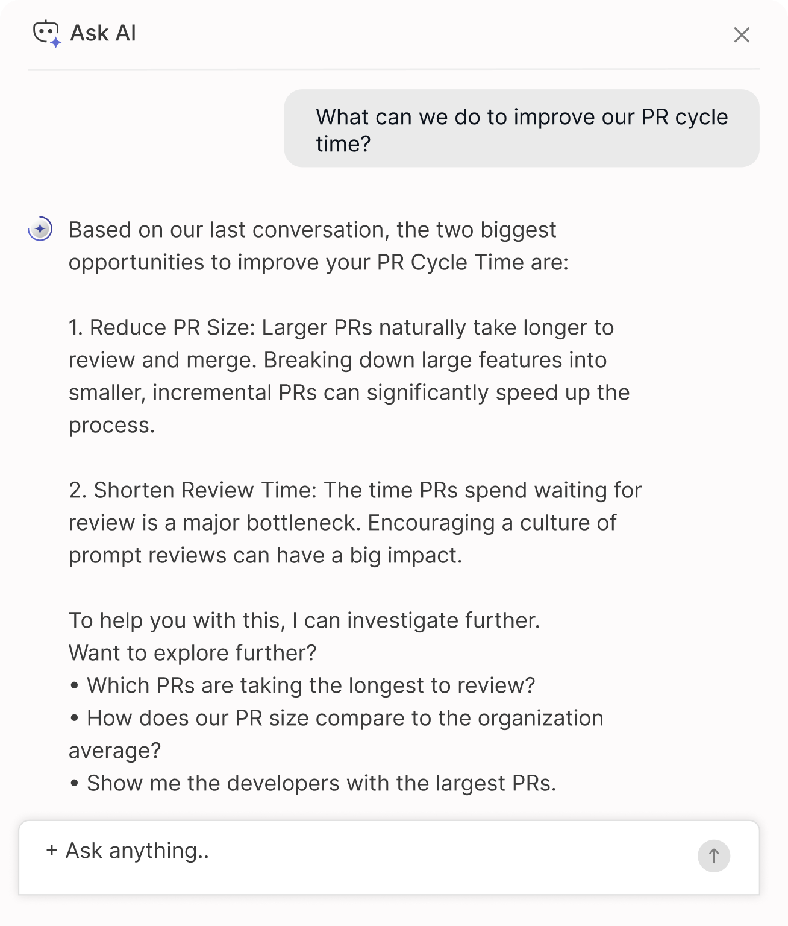
Task: Click the "prompt reviews can have a big impact" line
Action: pos(265,555)
